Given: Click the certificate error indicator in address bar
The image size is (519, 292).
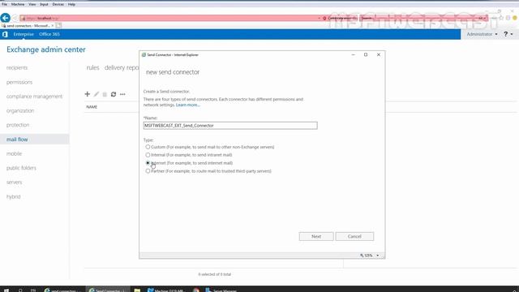Looking at the screenshot, I should pyautogui.click(x=341, y=18).
